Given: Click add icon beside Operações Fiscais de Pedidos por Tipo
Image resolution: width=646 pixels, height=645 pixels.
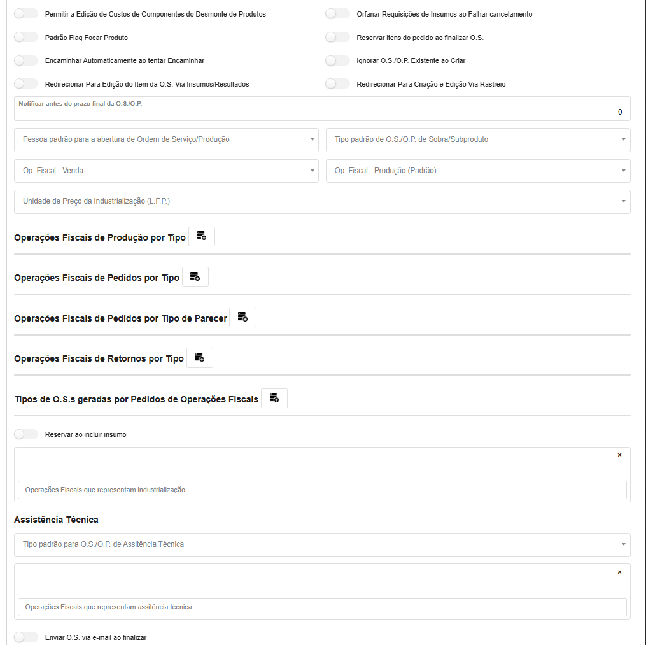Looking at the screenshot, I should (x=195, y=276).
